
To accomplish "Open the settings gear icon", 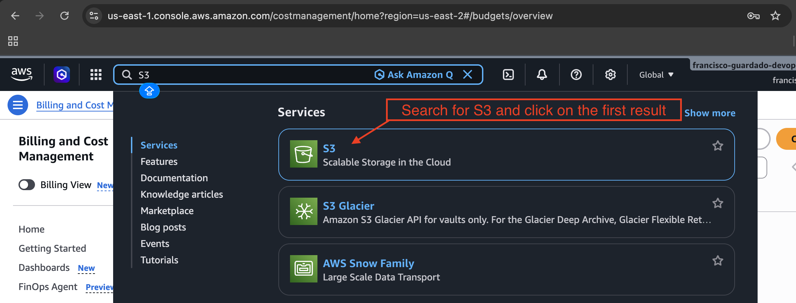I will 611,75.
